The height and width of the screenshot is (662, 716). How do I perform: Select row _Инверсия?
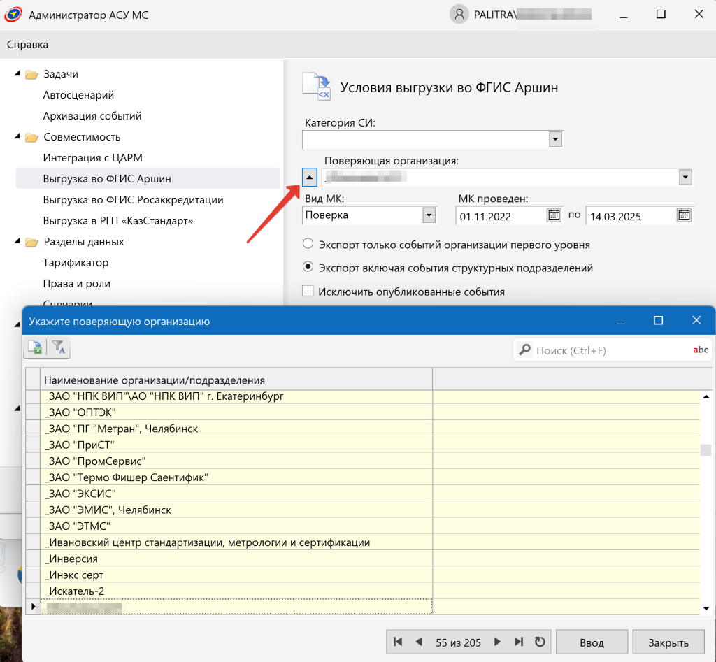[x=236, y=559]
